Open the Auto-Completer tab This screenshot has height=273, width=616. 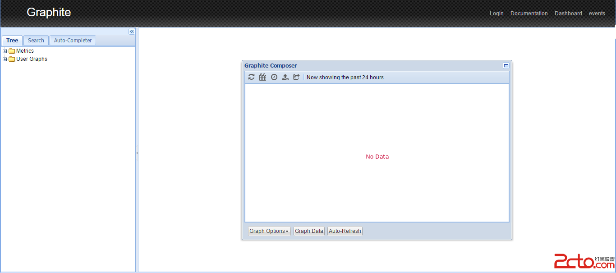tap(73, 41)
